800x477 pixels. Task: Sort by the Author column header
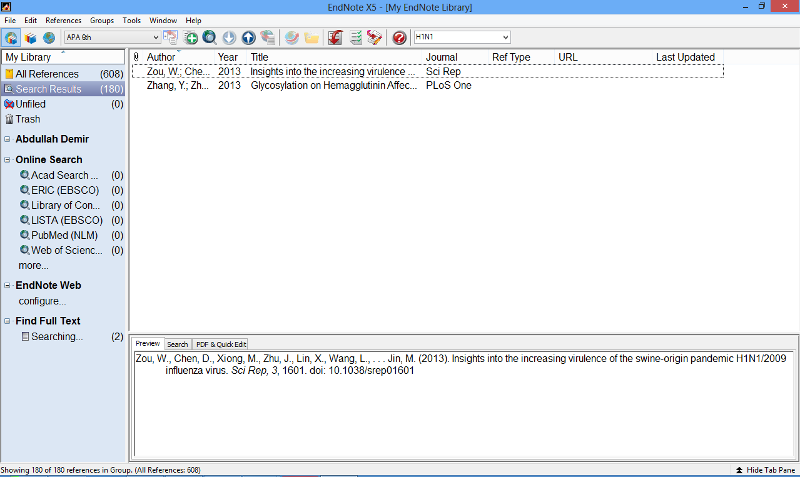178,57
